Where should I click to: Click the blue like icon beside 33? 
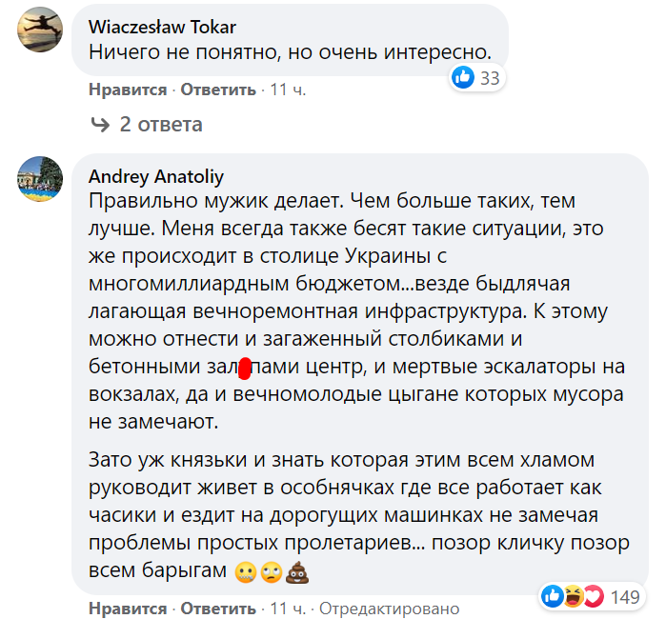pyautogui.click(x=464, y=78)
